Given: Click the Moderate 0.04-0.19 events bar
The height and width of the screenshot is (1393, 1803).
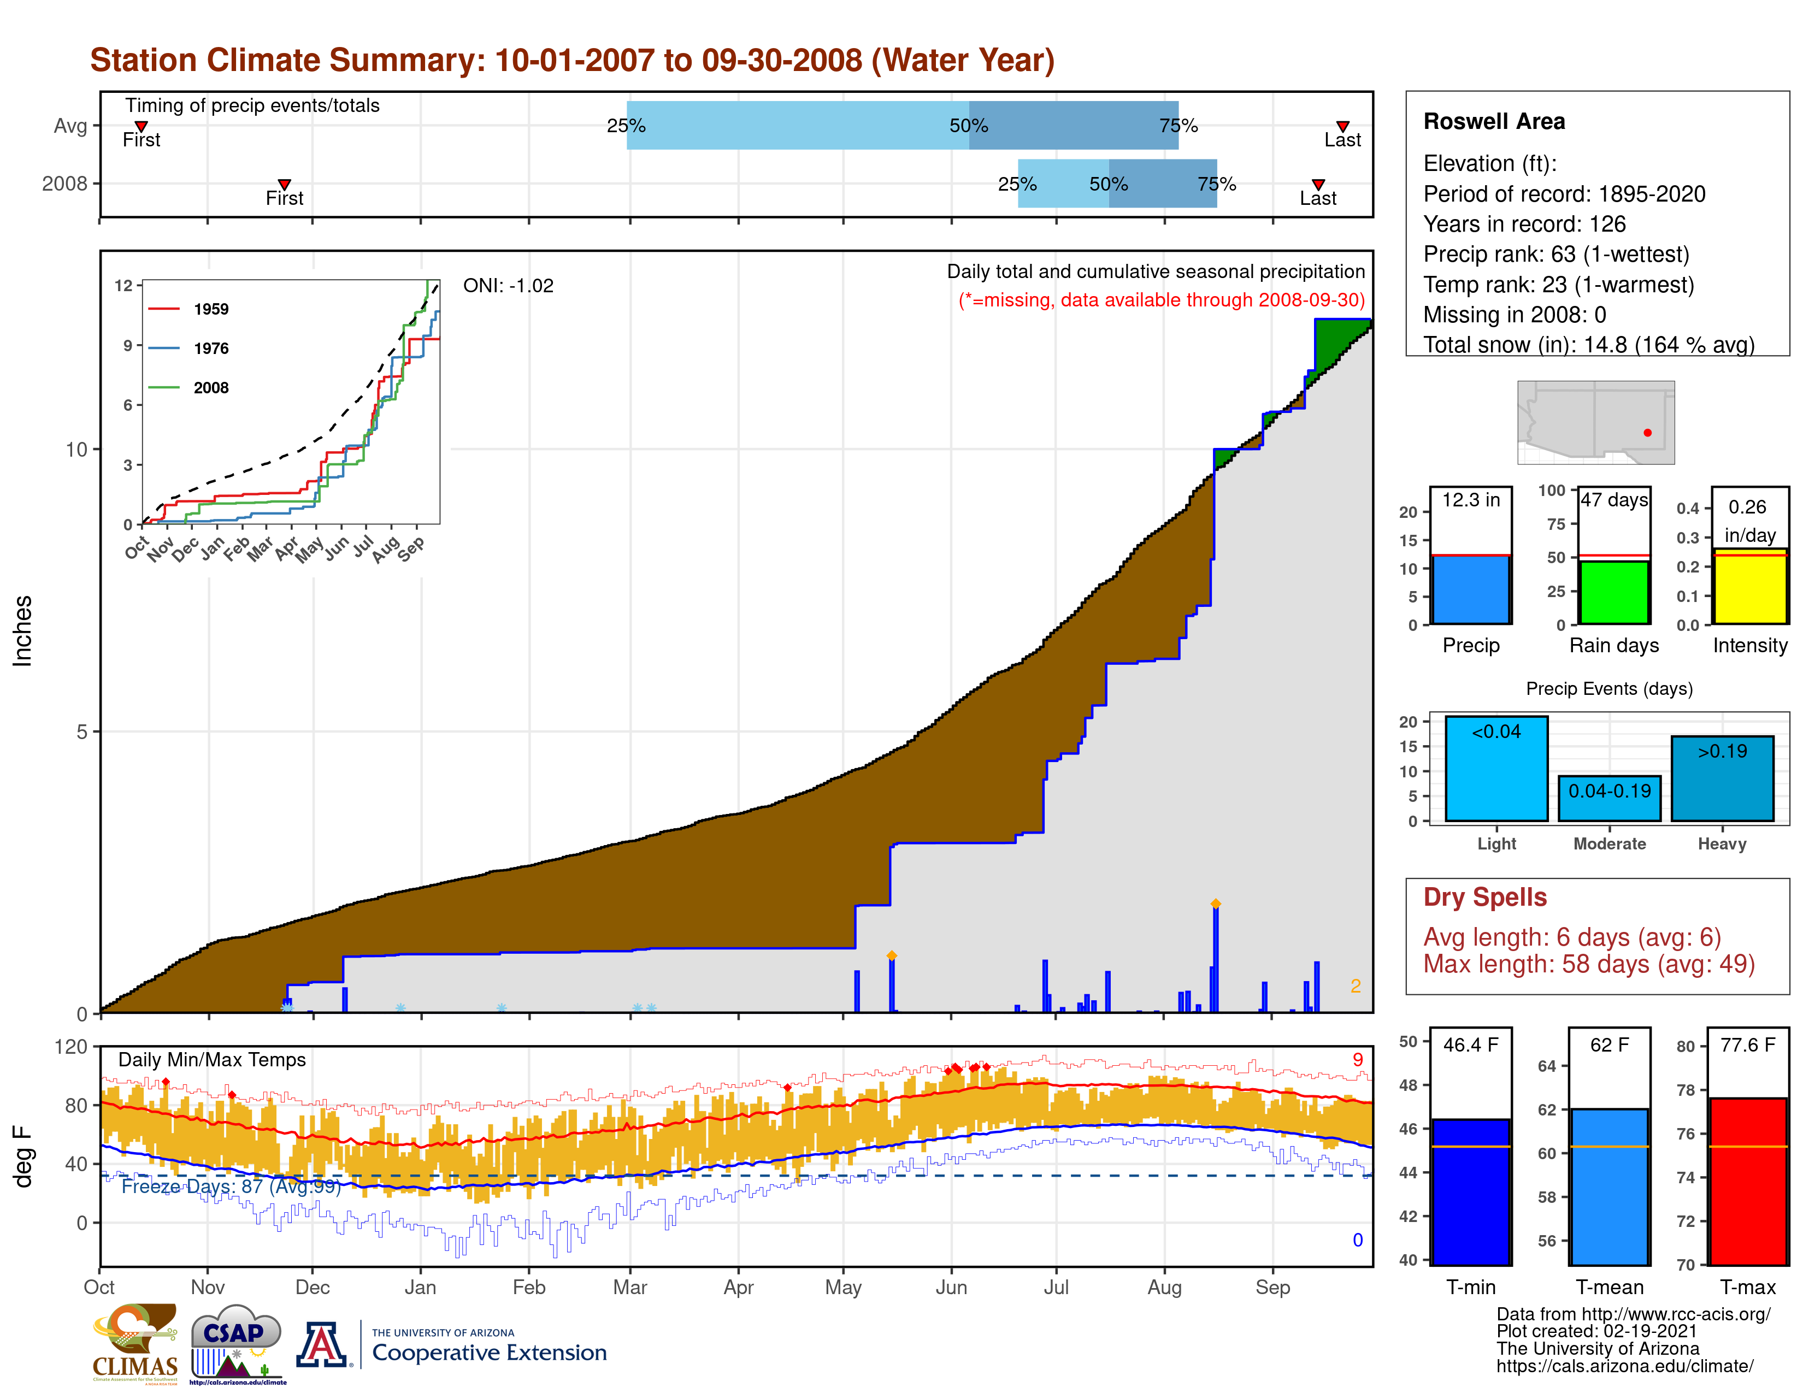Looking at the screenshot, I should coord(1609,798).
